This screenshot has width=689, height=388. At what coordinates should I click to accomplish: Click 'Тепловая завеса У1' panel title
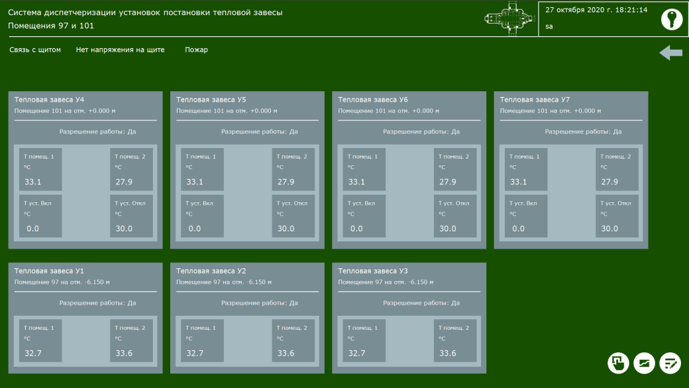coord(49,271)
